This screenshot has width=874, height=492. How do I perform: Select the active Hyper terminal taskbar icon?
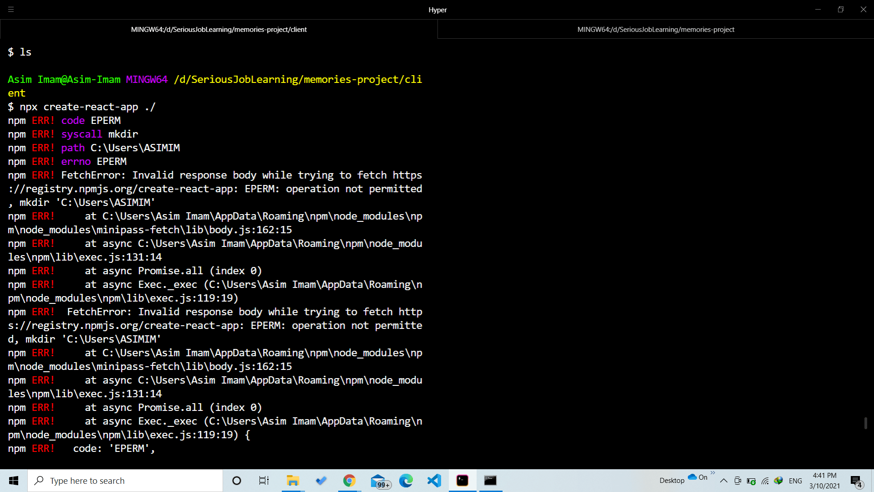(462, 481)
